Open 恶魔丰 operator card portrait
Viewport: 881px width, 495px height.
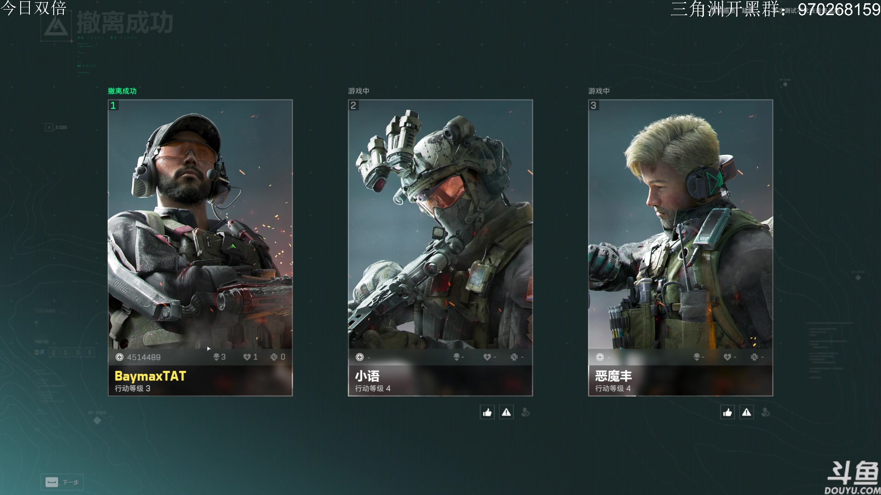[x=680, y=225]
